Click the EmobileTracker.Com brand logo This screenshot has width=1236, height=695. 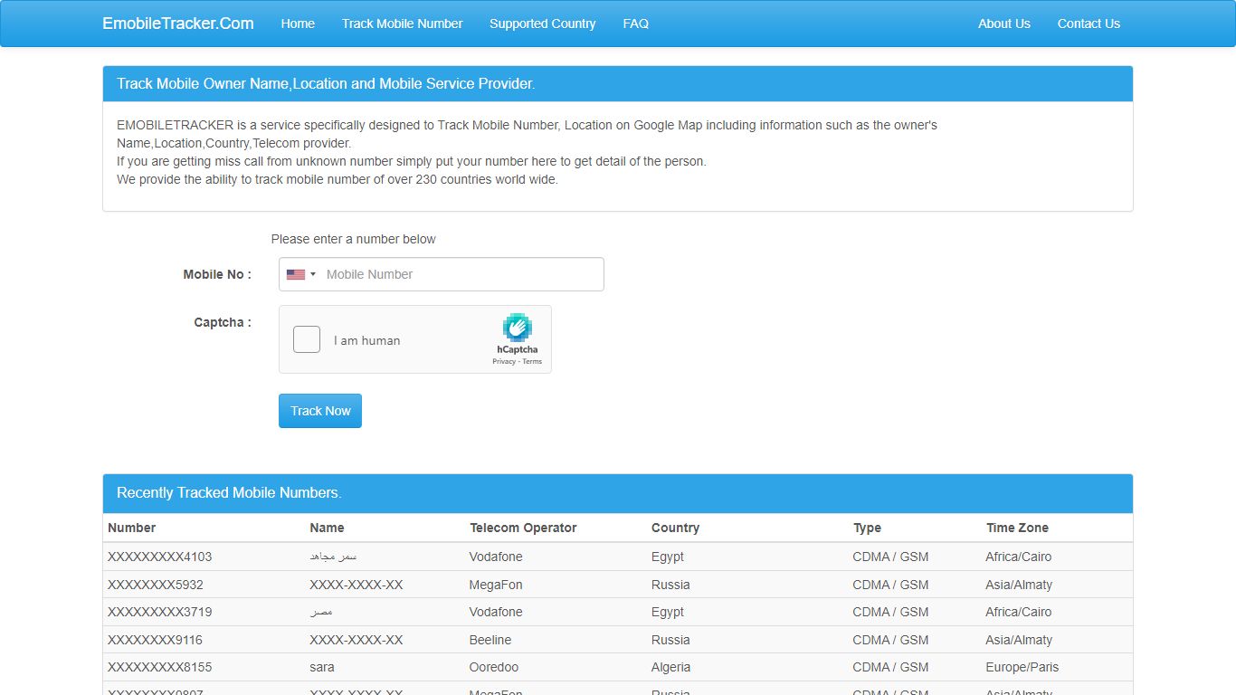(x=178, y=24)
